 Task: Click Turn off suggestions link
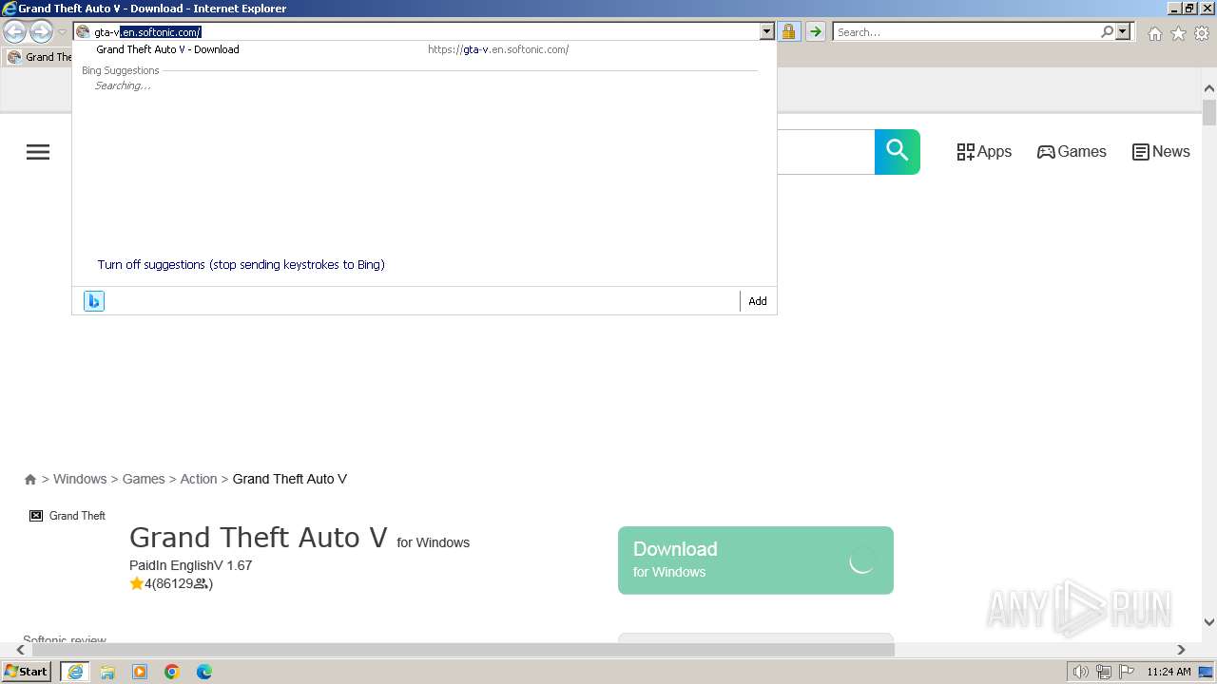tap(241, 265)
